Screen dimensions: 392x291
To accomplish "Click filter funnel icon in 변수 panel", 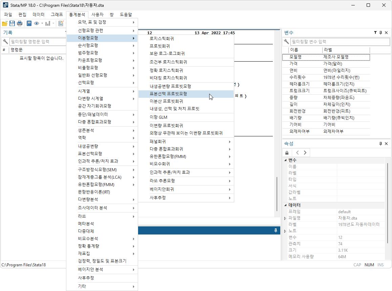I will (x=375, y=32).
